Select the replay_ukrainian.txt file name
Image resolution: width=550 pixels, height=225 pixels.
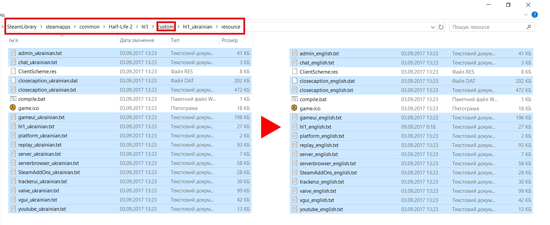click(40, 145)
